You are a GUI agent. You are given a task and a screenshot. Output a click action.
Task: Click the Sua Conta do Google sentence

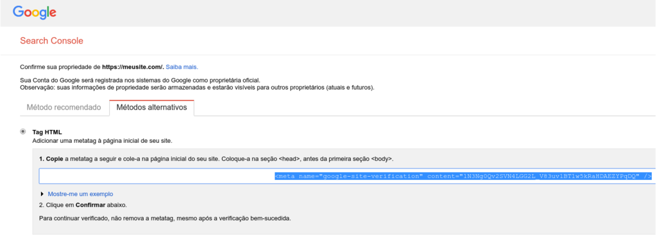pos(140,80)
